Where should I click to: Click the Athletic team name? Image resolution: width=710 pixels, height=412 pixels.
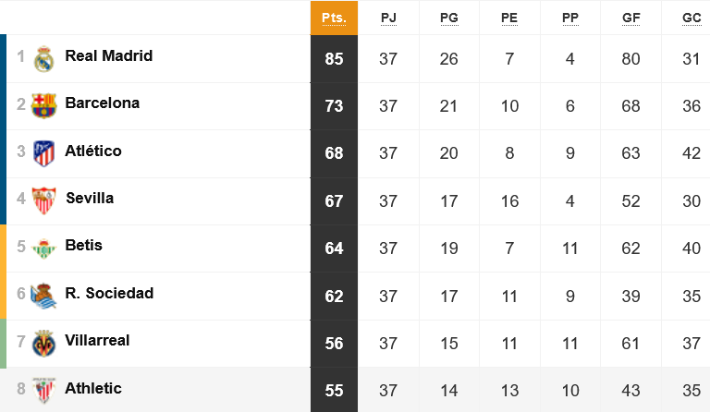(93, 388)
